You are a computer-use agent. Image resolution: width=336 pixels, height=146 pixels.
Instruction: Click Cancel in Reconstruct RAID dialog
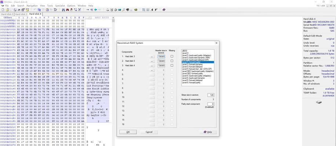pos(149,132)
